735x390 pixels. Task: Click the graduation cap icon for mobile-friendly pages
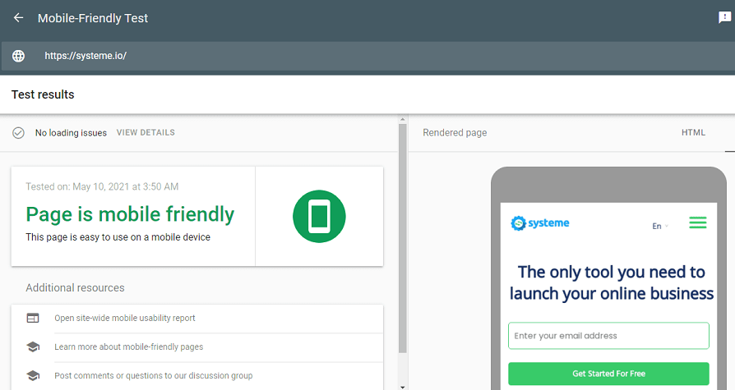click(x=33, y=346)
